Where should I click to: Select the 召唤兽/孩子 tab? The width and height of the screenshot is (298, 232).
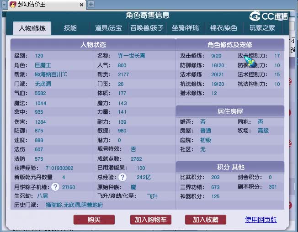pos(147,28)
